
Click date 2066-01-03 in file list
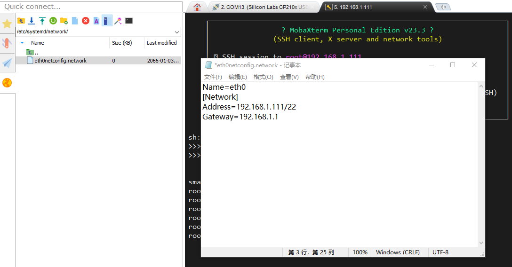tap(163, 61)
